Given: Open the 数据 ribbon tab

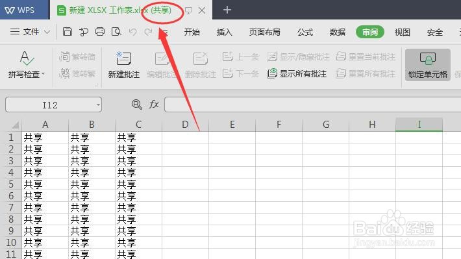Looking at the screenshot, I should click(x=338, y=32).
